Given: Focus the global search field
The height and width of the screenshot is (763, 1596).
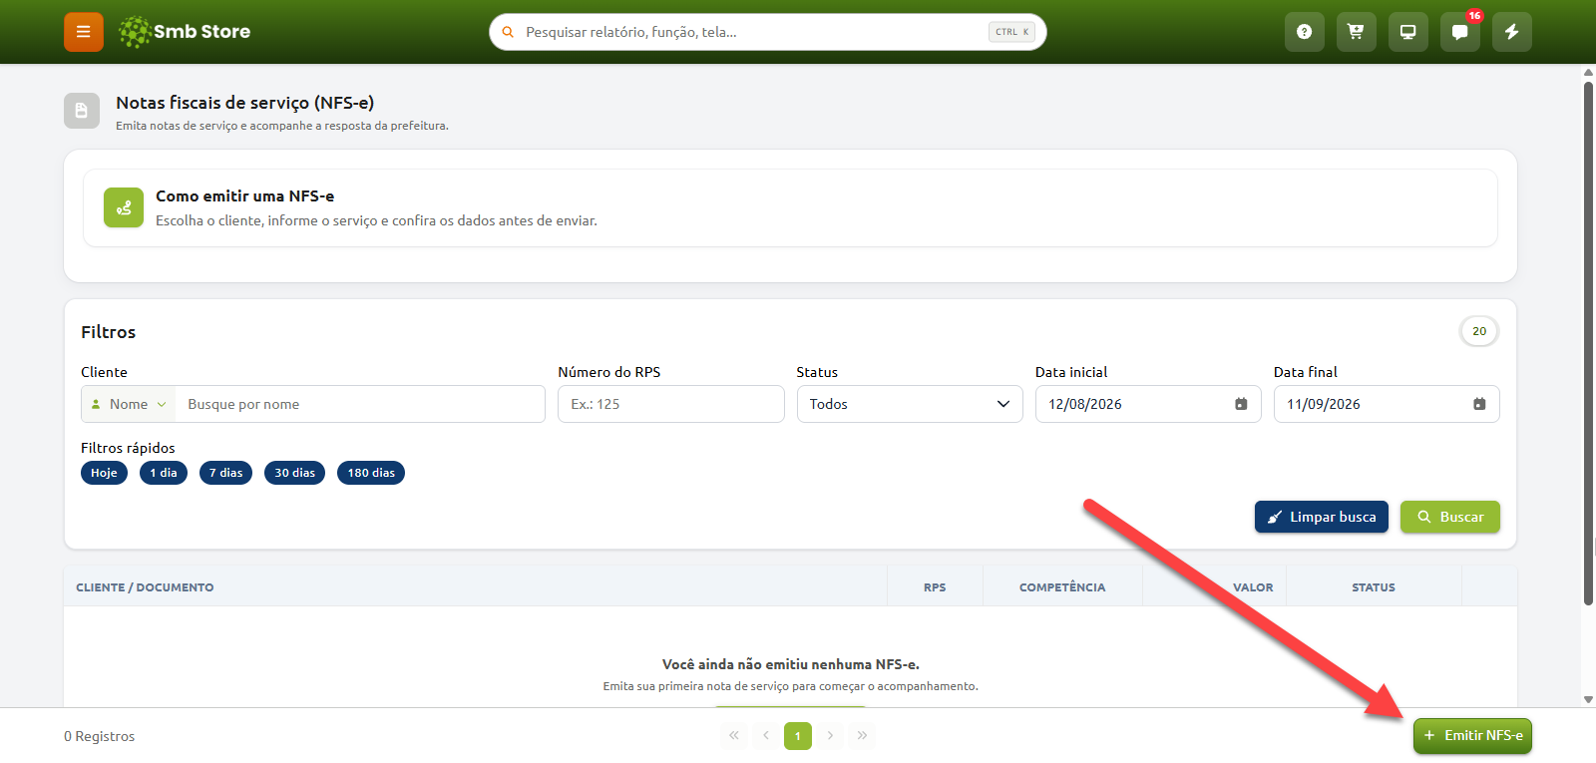Looking at the screenshot, I should [x=768, y=32].
